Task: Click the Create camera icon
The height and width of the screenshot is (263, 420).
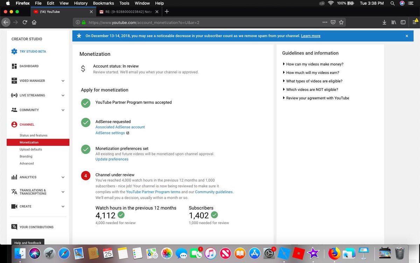Action: click(14, 206)
